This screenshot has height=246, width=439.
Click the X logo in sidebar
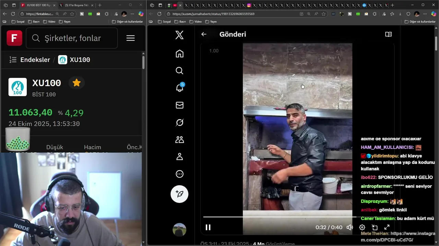click(x=179, y=35)
